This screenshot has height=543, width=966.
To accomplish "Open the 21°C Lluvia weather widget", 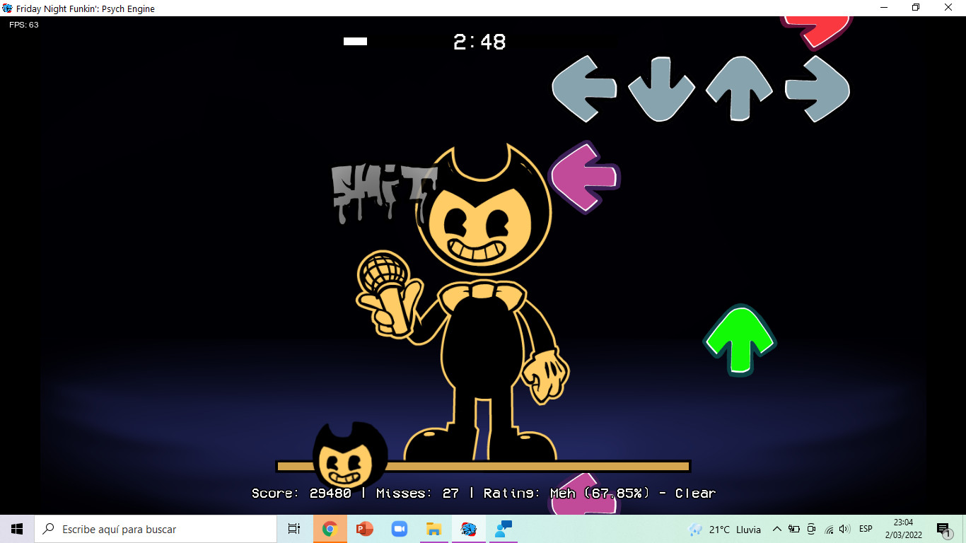I will (x=724, y=529).
